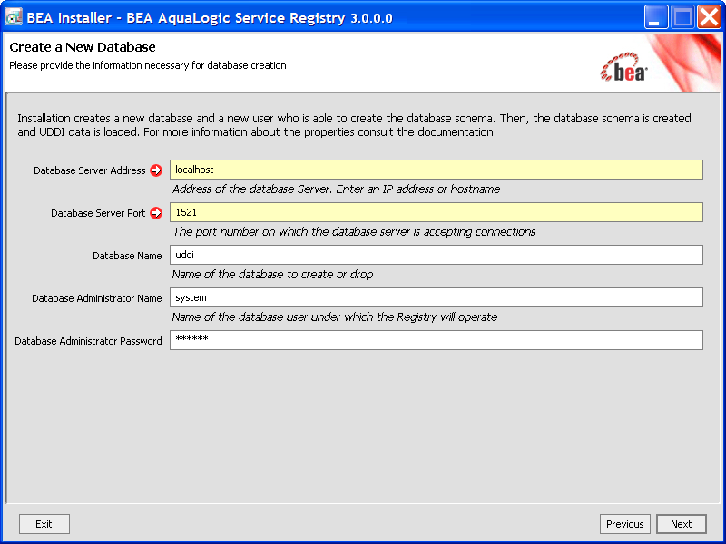Screen dimensions: 726x544
Task: Click hint 'Name of the database to create or drop'
Action: (272, 275)
